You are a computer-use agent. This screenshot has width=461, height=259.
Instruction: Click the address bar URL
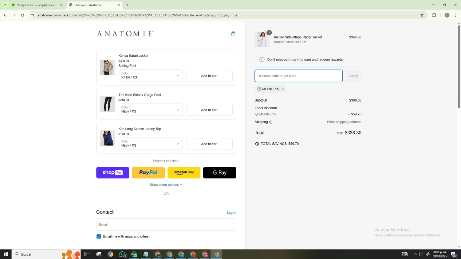click(137, 15)
